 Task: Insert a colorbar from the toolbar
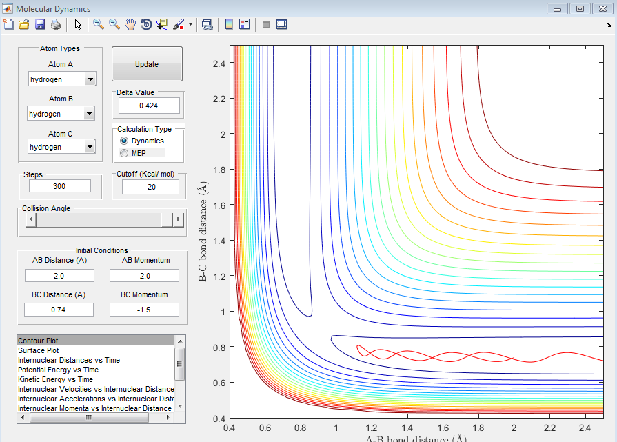(x=229, y=24)
